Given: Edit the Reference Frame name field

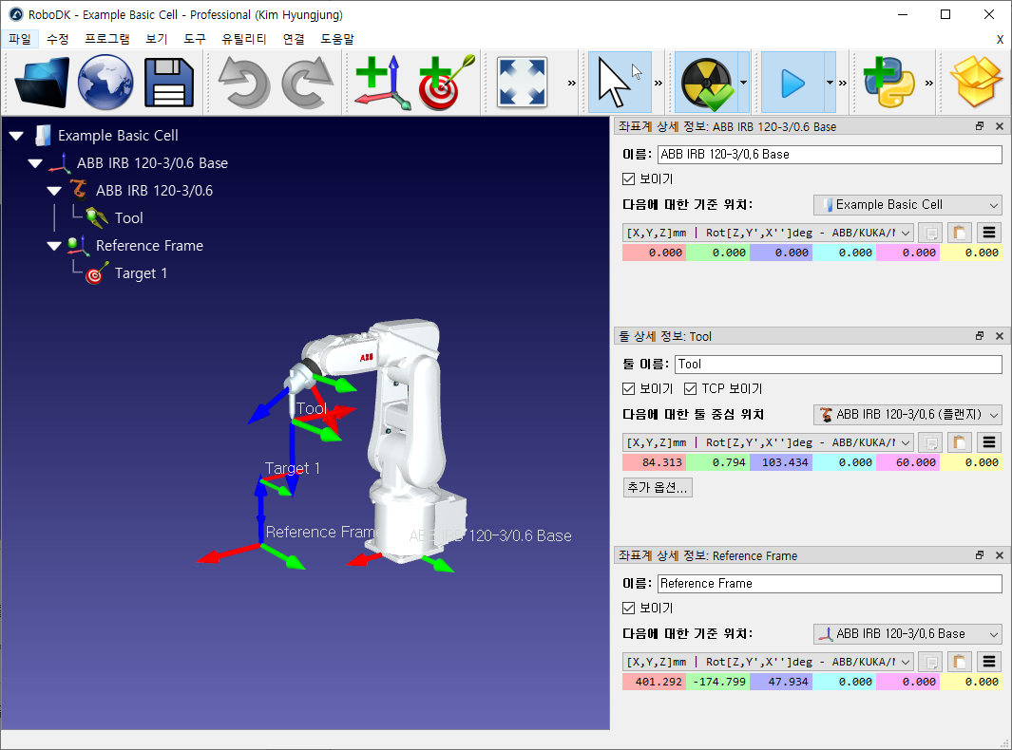Looking at the screenshot, I should (830, 584).
